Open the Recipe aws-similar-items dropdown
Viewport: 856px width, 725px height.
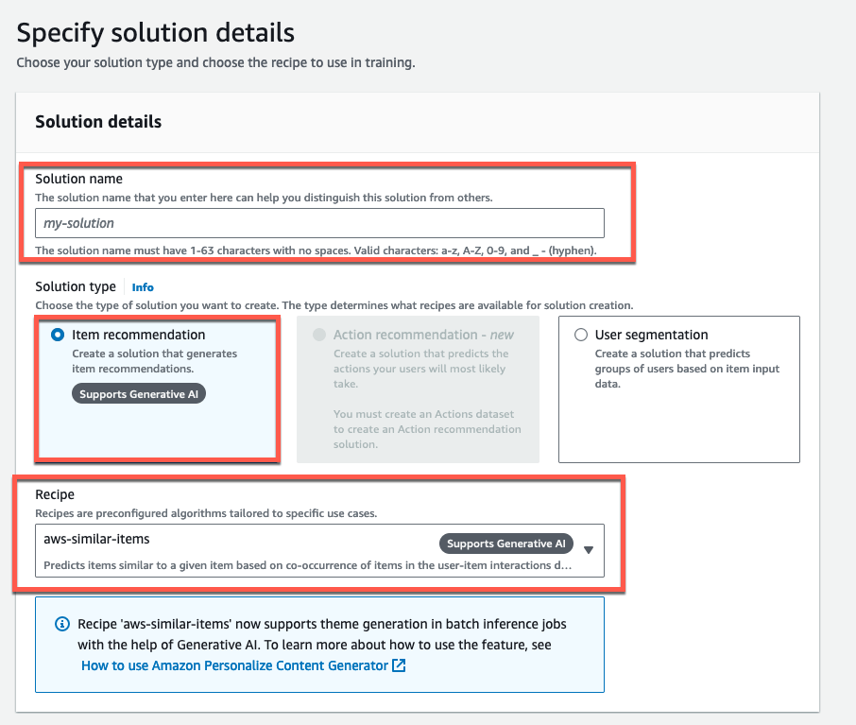tap(319, 551)
